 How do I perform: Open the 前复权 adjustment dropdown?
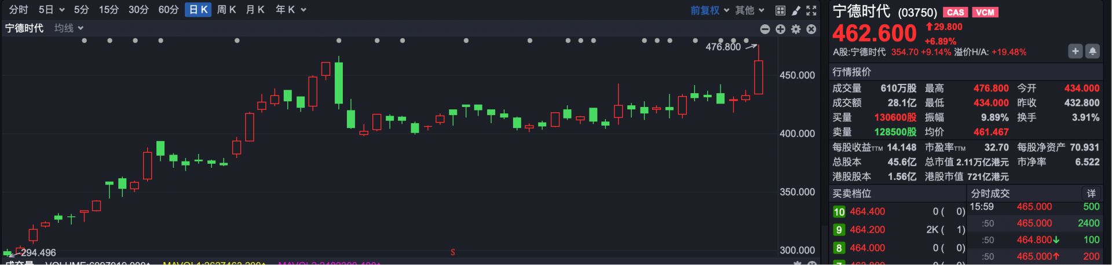tap(726, 10)
